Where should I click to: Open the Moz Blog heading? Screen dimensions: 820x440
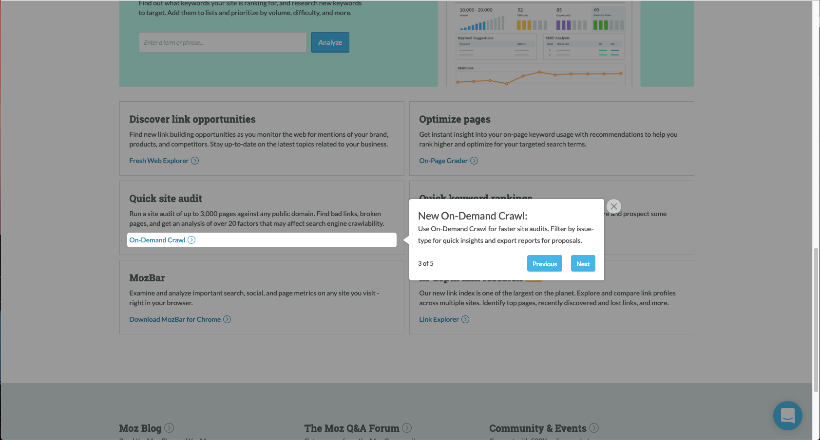[140, 428]
